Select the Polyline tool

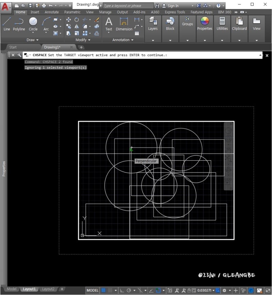[19, 21]
